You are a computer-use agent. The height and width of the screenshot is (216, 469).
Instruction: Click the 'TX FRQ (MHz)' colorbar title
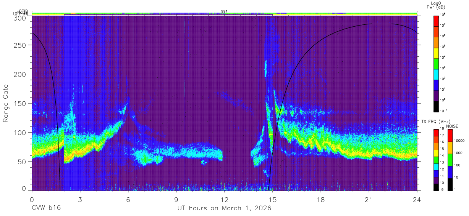(435, 121)
